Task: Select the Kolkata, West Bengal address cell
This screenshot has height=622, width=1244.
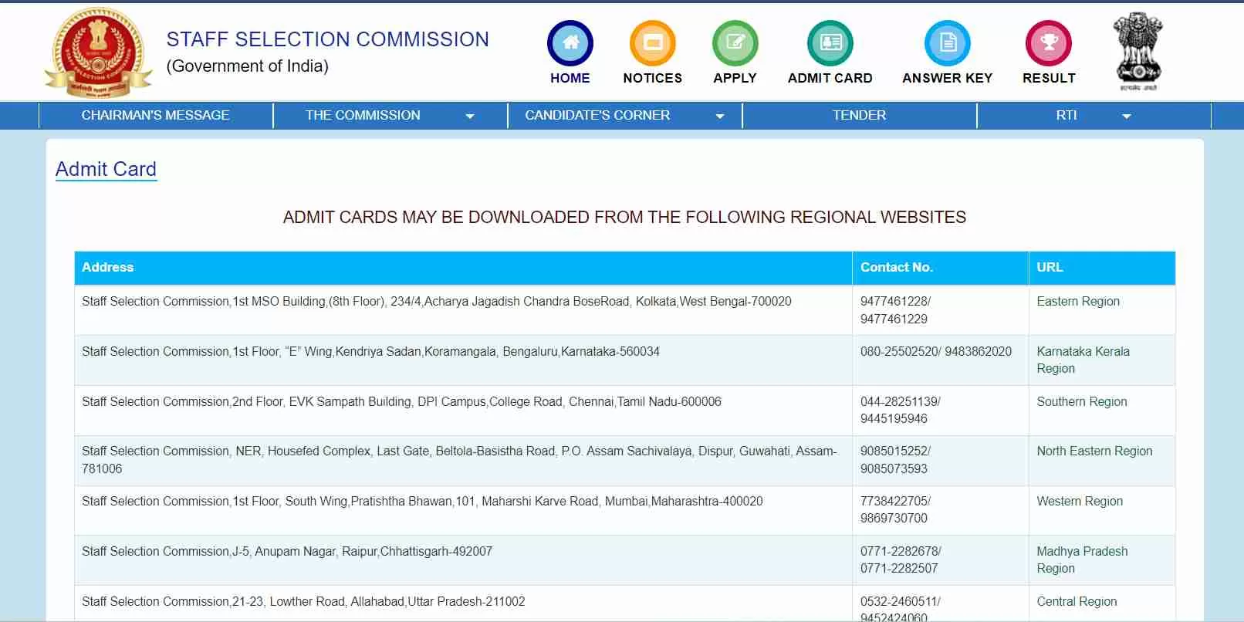Action: coord(463,310)
